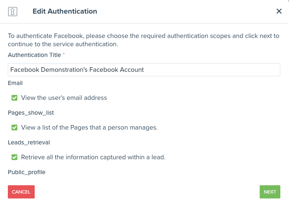The image size is (289, 203).
Task: Select the Public_profile scope heading
Action: coord(26,172)
